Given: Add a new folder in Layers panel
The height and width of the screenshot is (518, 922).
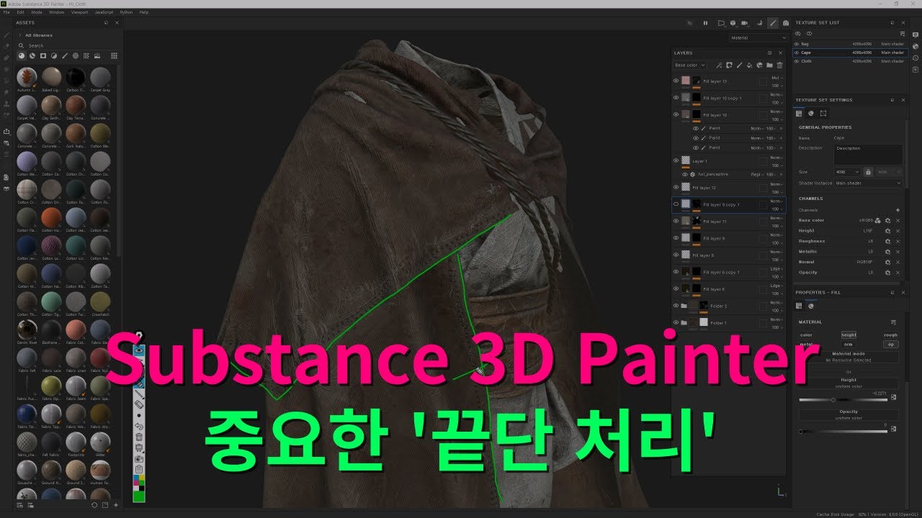Looking at the screenshot, I should click(x=770, y=65).
